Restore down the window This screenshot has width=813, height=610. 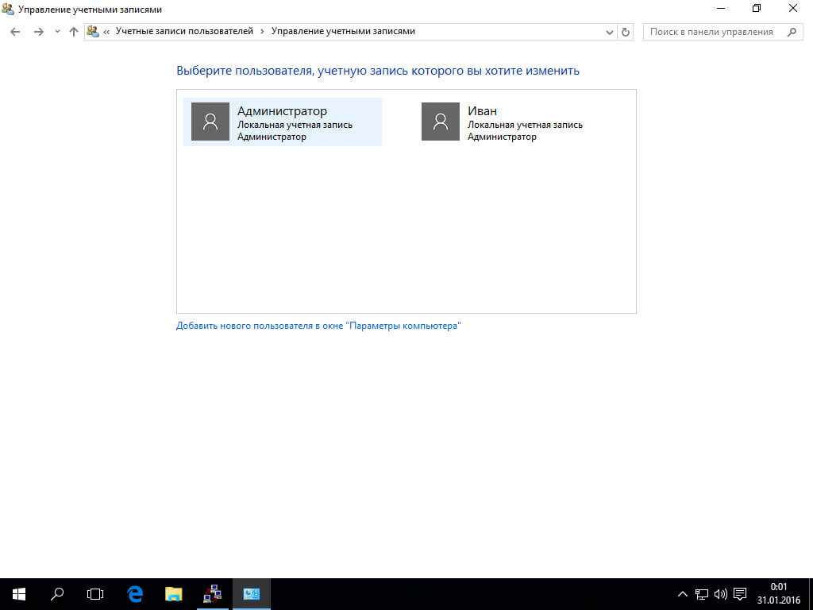click(757, 9)
